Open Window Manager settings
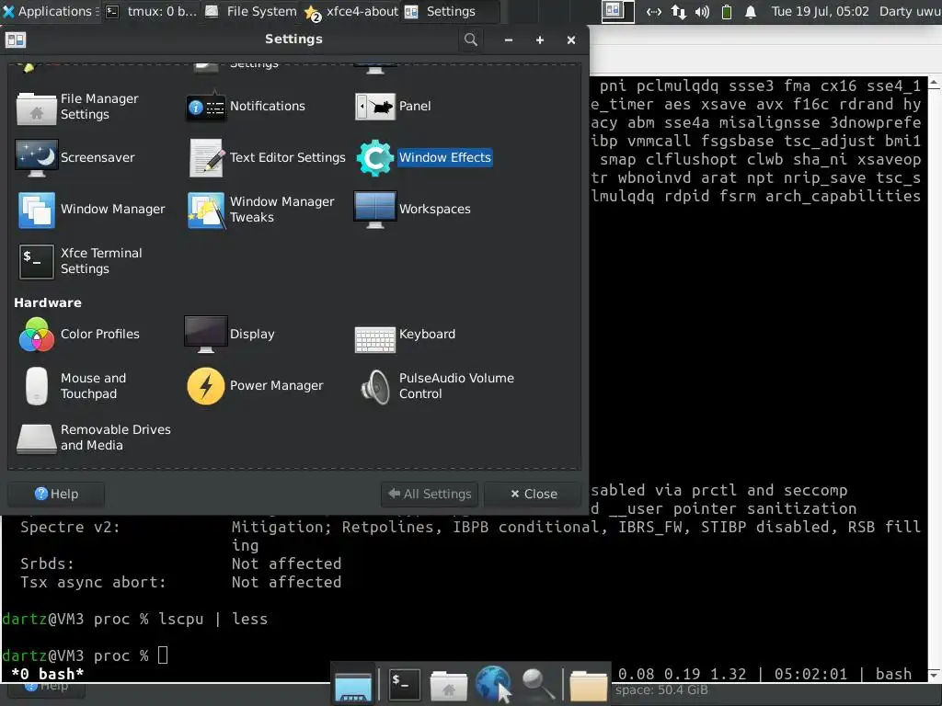The height and width of the screenshot is (706, 942). click(x=91, y=210)
